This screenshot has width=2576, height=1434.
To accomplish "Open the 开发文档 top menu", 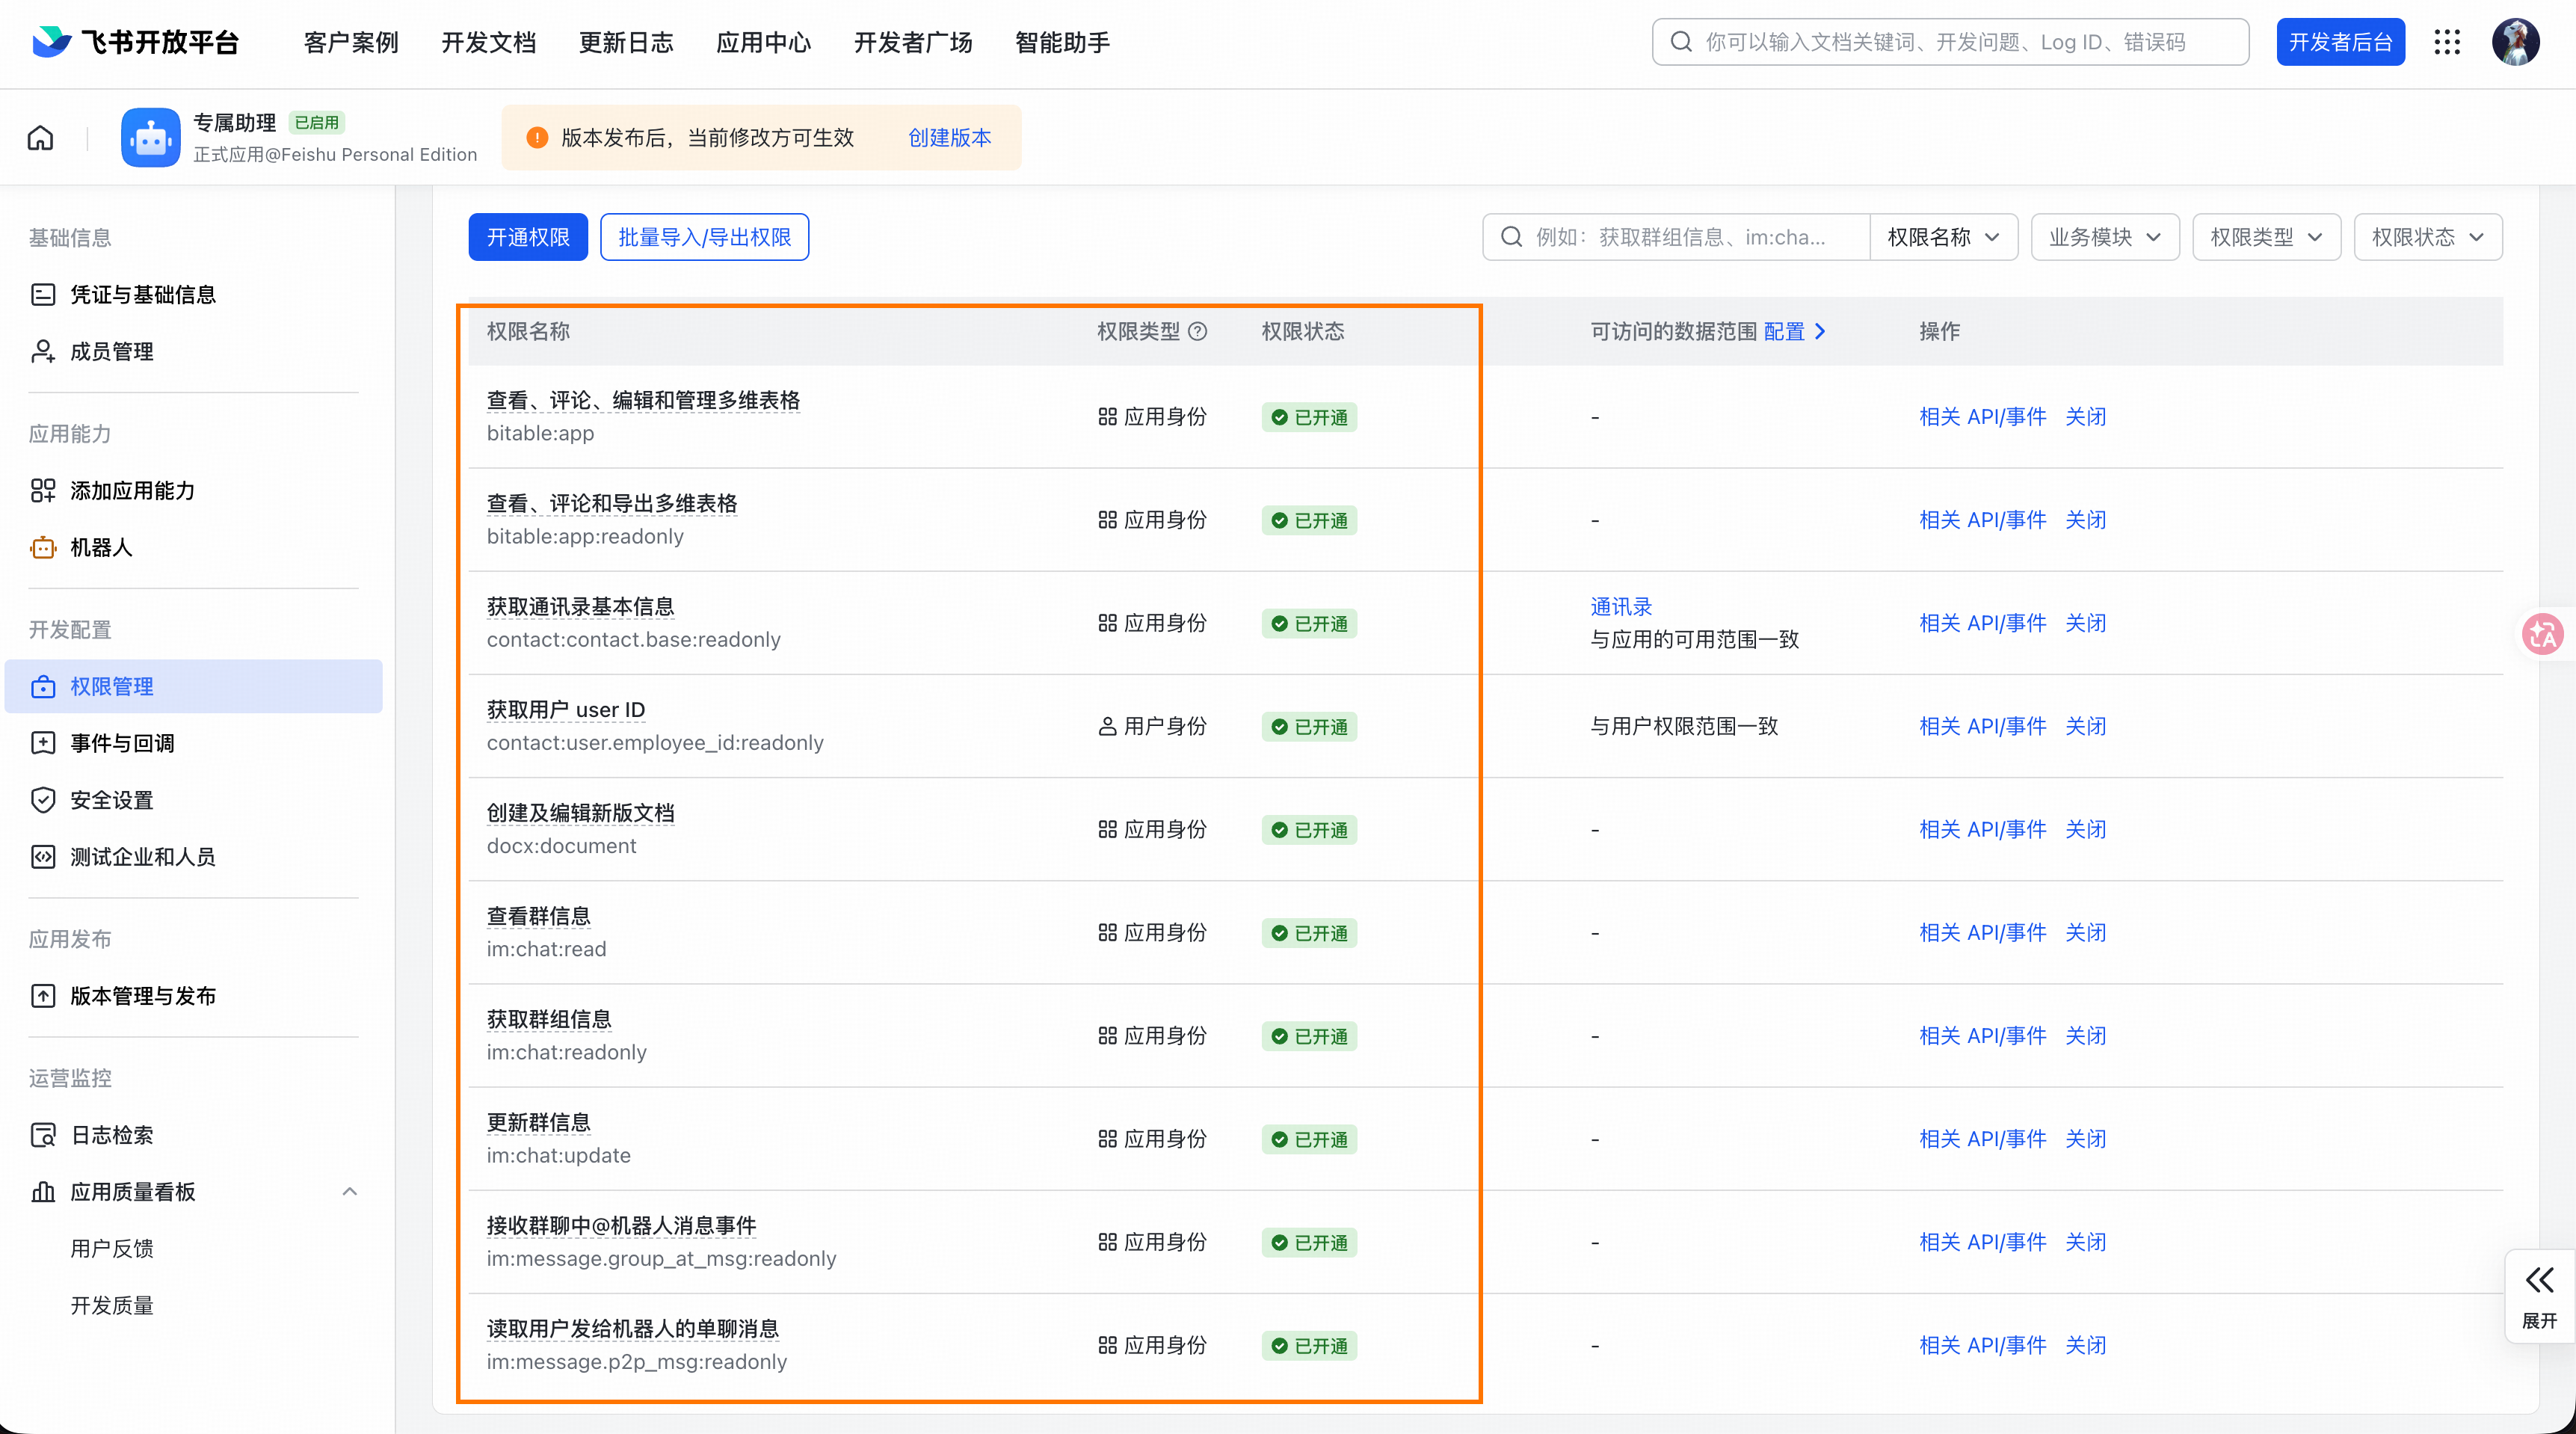I will (x=489, y=42).
